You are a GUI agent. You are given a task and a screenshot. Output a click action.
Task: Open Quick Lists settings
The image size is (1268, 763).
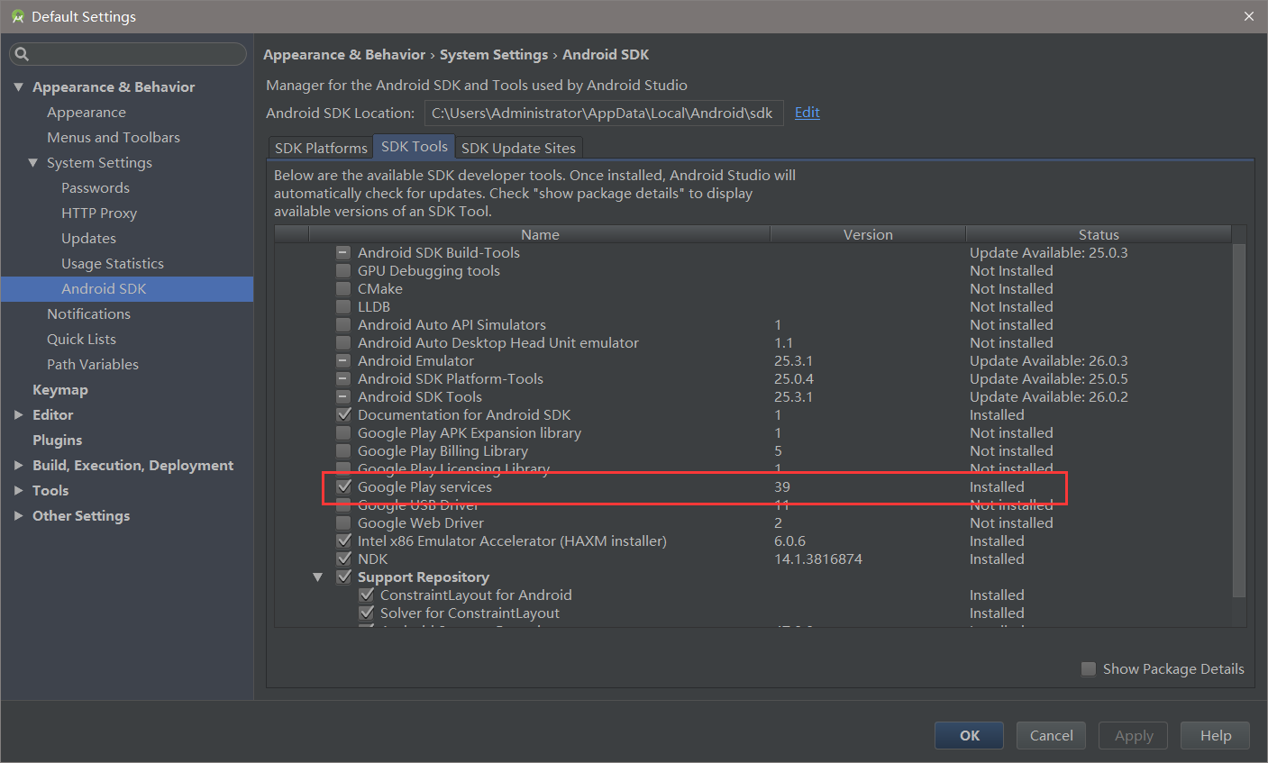pyautogui.click(x=81, y=340)
